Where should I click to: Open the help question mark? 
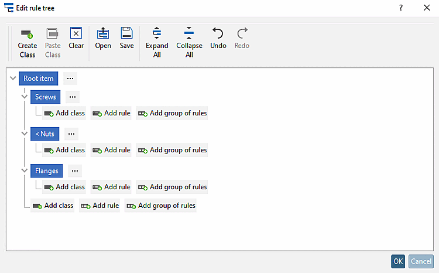401,8
